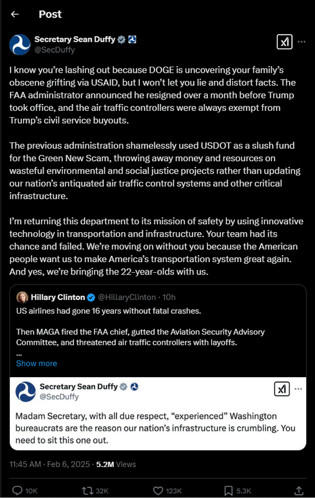Click the 11:45 AM Feb 6, 2025 timestamp
This screenshot has width=315, height=498.
50,464
